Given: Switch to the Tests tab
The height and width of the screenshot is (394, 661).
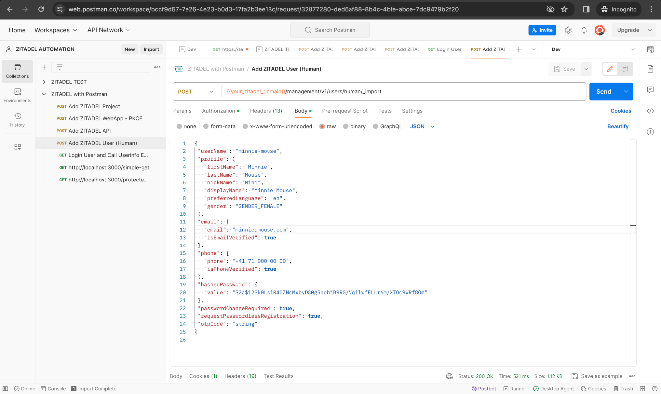Looking at the screenshot, I should [x=385, y=111].
